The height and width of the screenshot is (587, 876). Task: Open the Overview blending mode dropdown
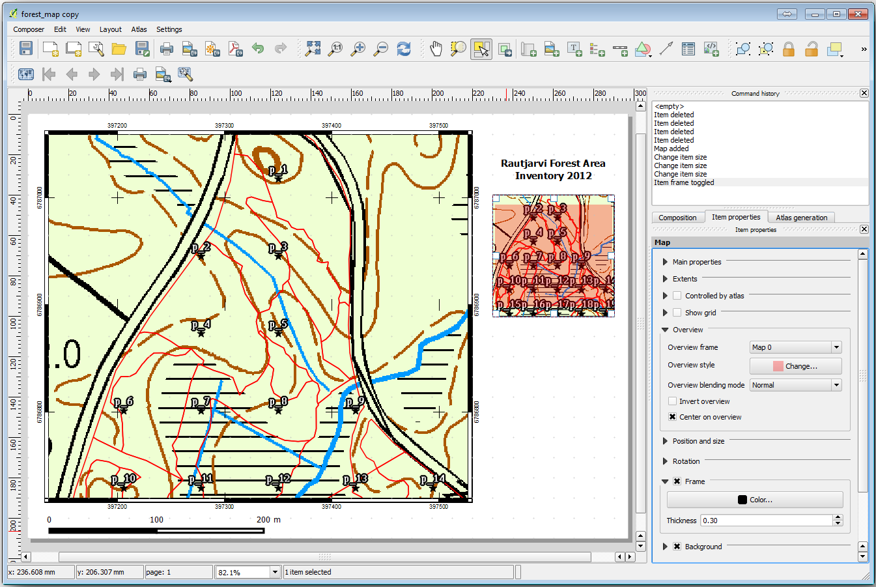(795, 385)
